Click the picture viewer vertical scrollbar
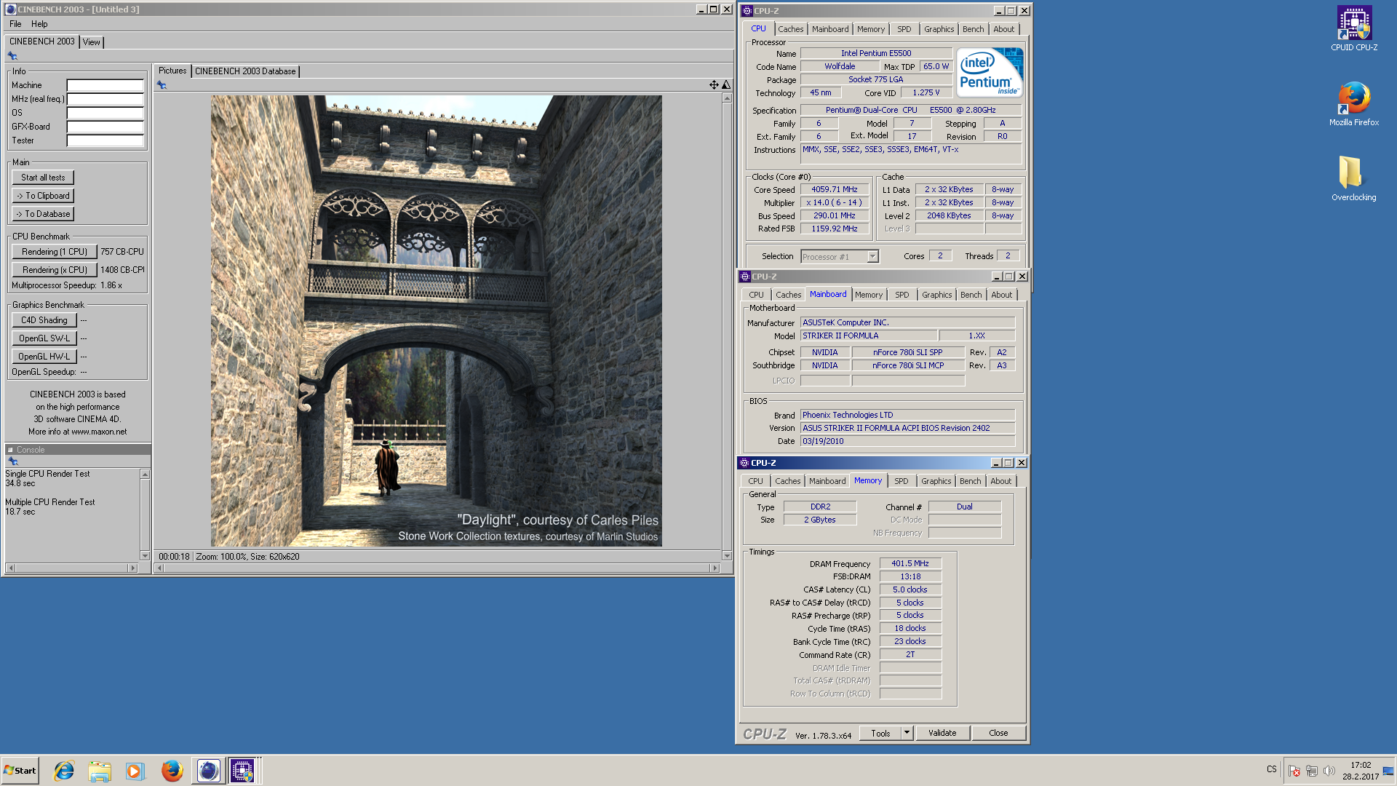Image resolution: width=1397 pixels, height=786 pixels. (726, 327)
